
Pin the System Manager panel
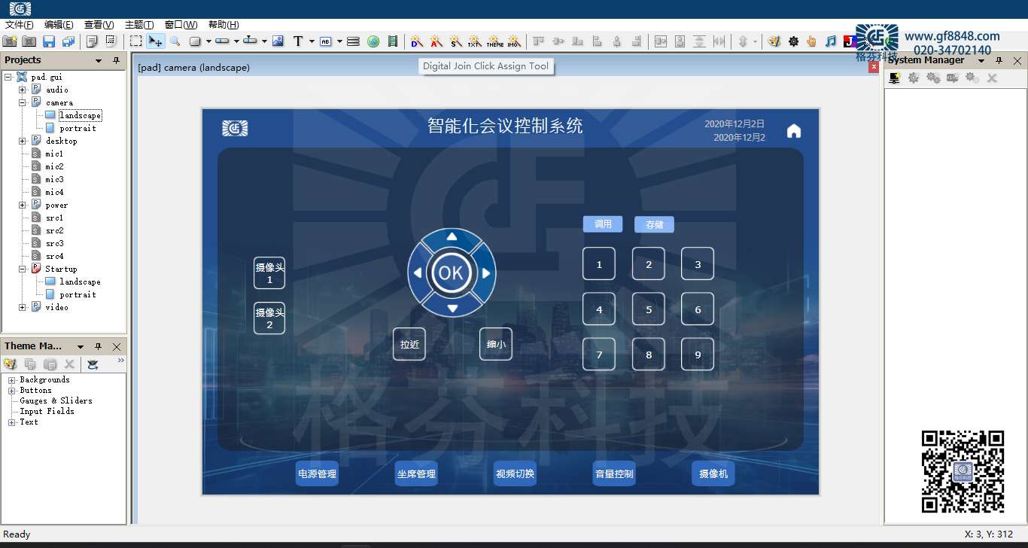pyautogui.click(x=999, y=60)
